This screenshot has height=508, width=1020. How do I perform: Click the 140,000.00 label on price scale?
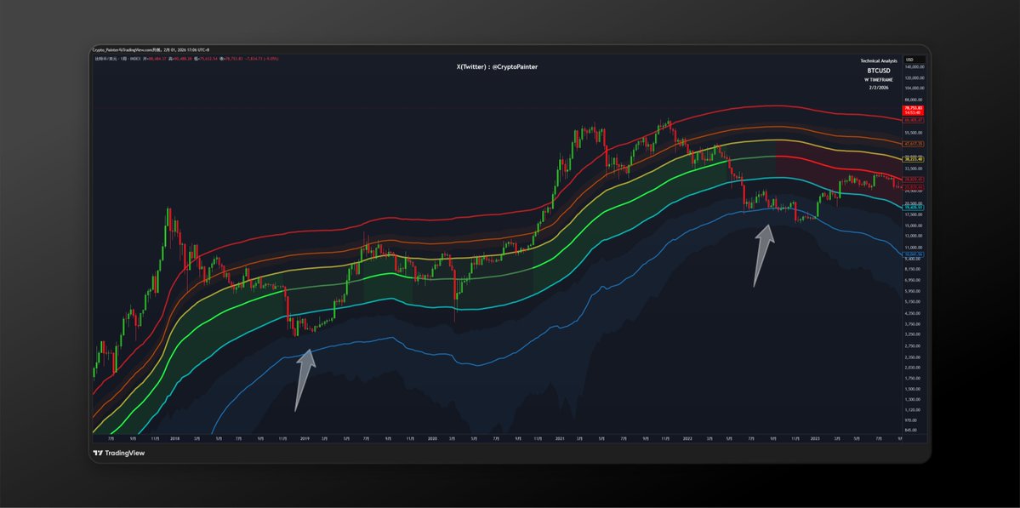tap(914, 66)
